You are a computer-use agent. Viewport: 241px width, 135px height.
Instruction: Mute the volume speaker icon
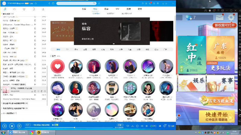click(x=147, y=126)
